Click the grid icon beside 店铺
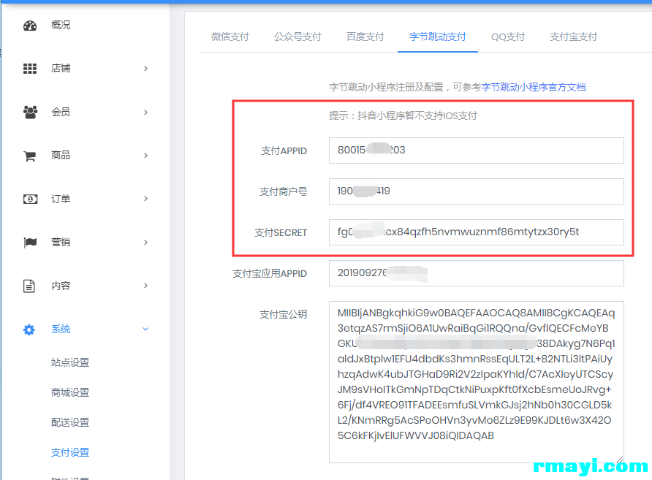 click(29, 69)
